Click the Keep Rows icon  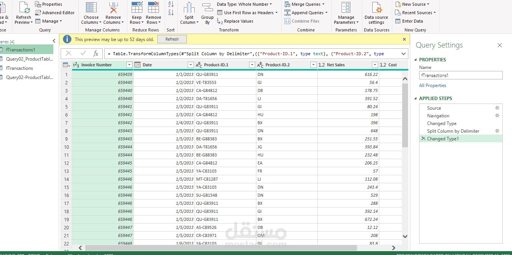click(137, 8)
